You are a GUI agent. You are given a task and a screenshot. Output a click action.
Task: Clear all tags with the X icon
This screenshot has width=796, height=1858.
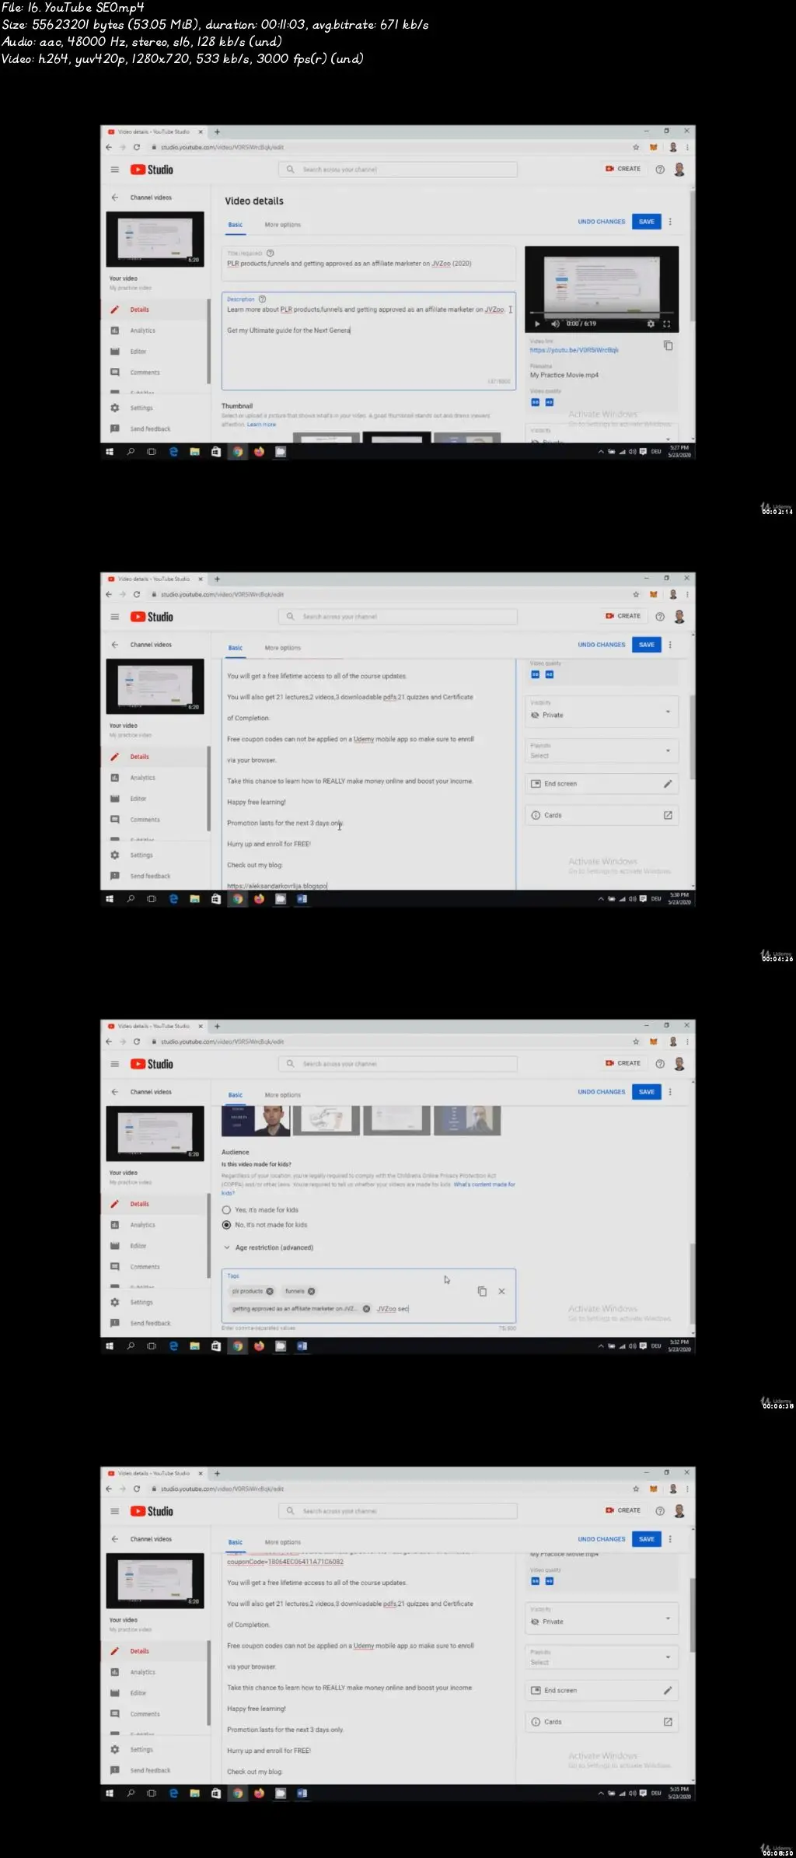click(x=502, y=1291)
